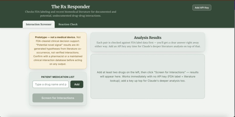Click the "Add at least two drugs" placeholder message
The height and width of the screenshot is (117, 235).
148,77
